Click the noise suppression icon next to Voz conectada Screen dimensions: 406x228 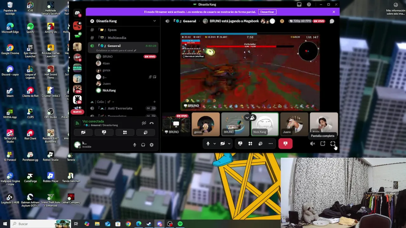[x=144, y=123]
